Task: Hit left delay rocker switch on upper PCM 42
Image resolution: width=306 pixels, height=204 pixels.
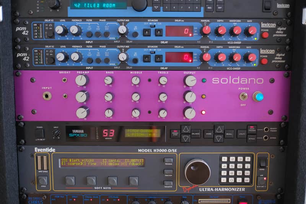Action: 147,32
